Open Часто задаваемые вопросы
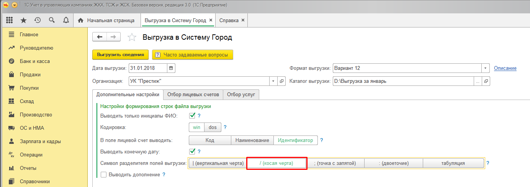The image size is (530, 187). click(x=192, y=55)
